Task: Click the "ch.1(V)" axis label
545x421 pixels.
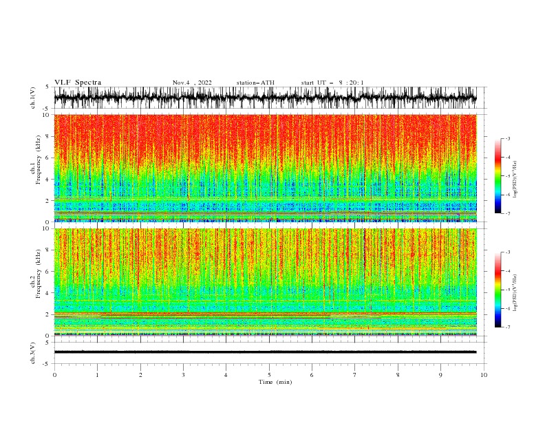Action: pyautogui.click(x=33, y=98)
